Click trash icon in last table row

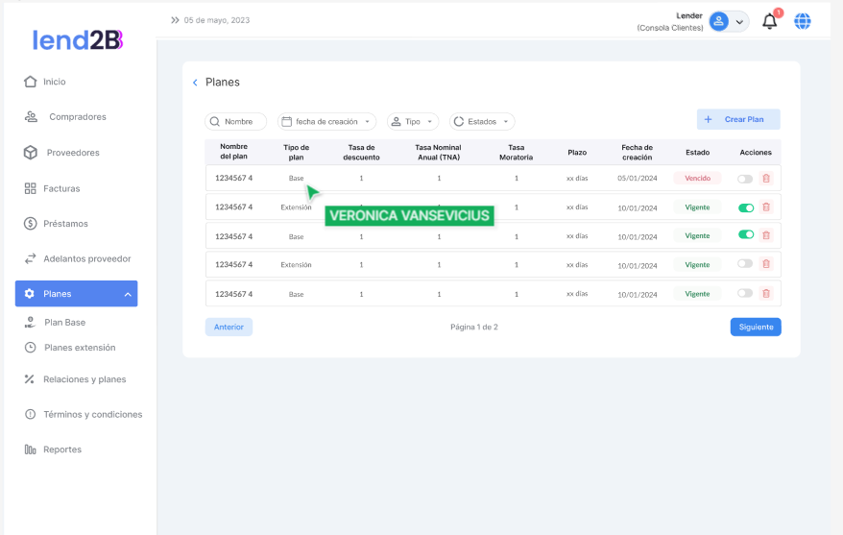coord(765,293)
